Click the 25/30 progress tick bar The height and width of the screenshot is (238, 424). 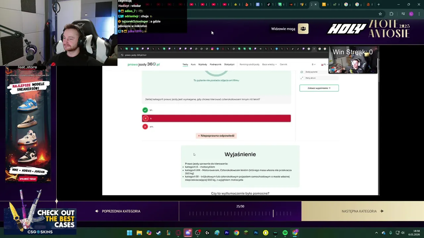click(240, 214)
